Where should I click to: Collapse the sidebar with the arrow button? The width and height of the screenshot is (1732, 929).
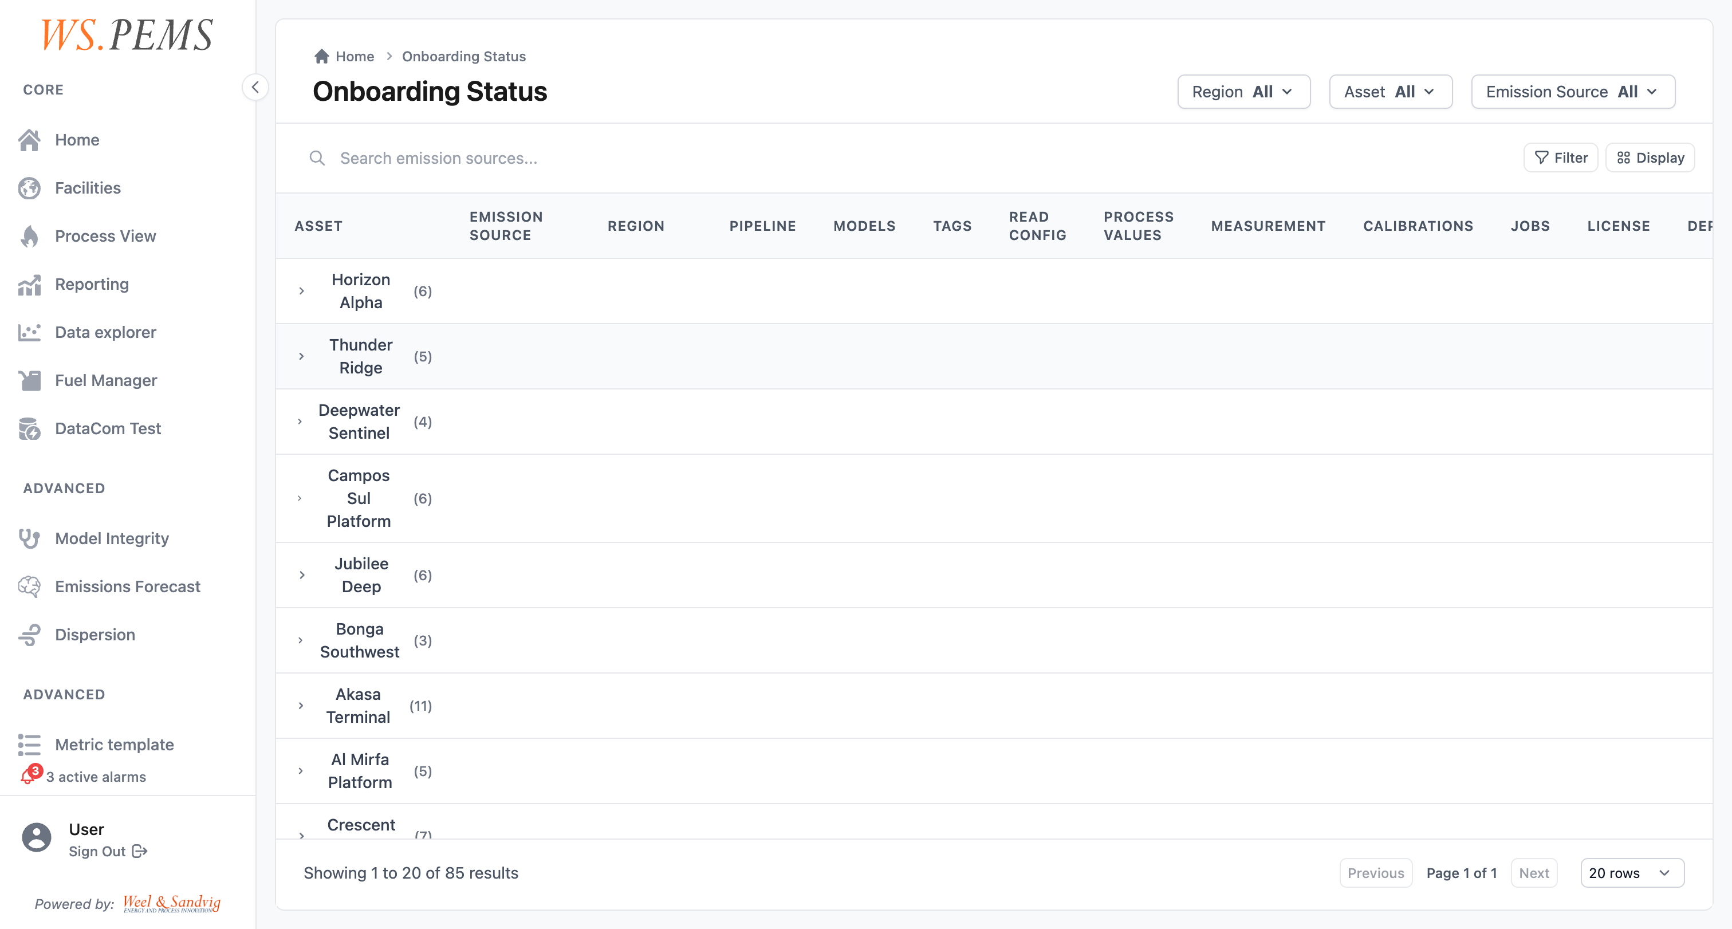pos(255,88)
